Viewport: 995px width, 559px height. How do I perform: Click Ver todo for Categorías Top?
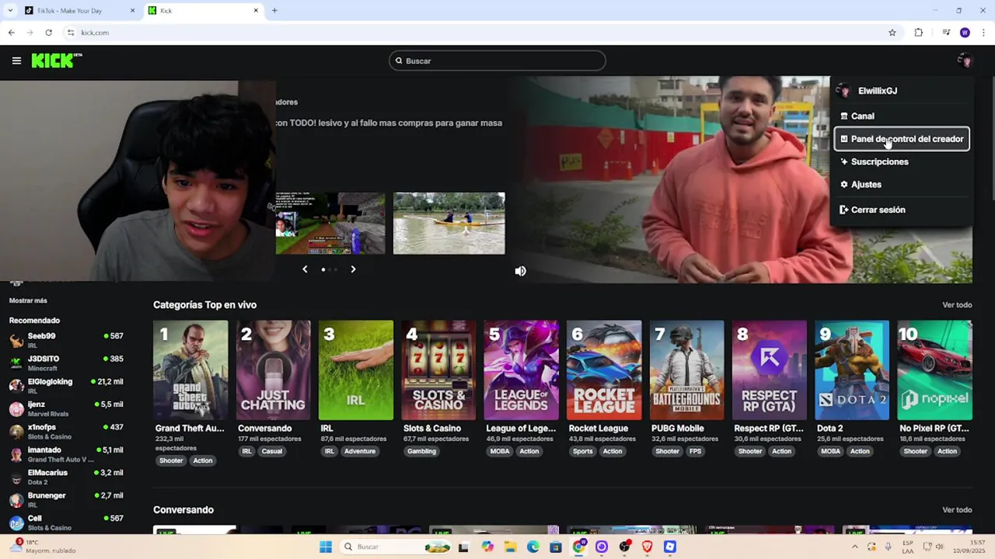point(957,305)
